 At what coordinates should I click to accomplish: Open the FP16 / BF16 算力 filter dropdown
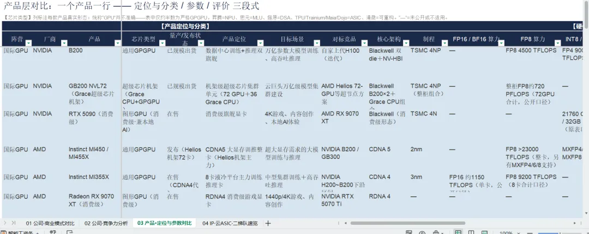point(501,43)
